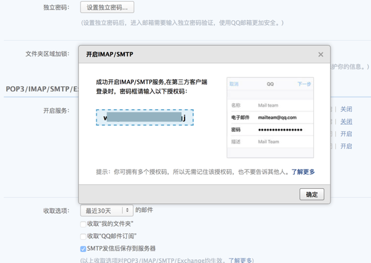Check the 收取“QQ邮件订阅” checkbox
371x263 pixels.
click(x=83, y=236)
